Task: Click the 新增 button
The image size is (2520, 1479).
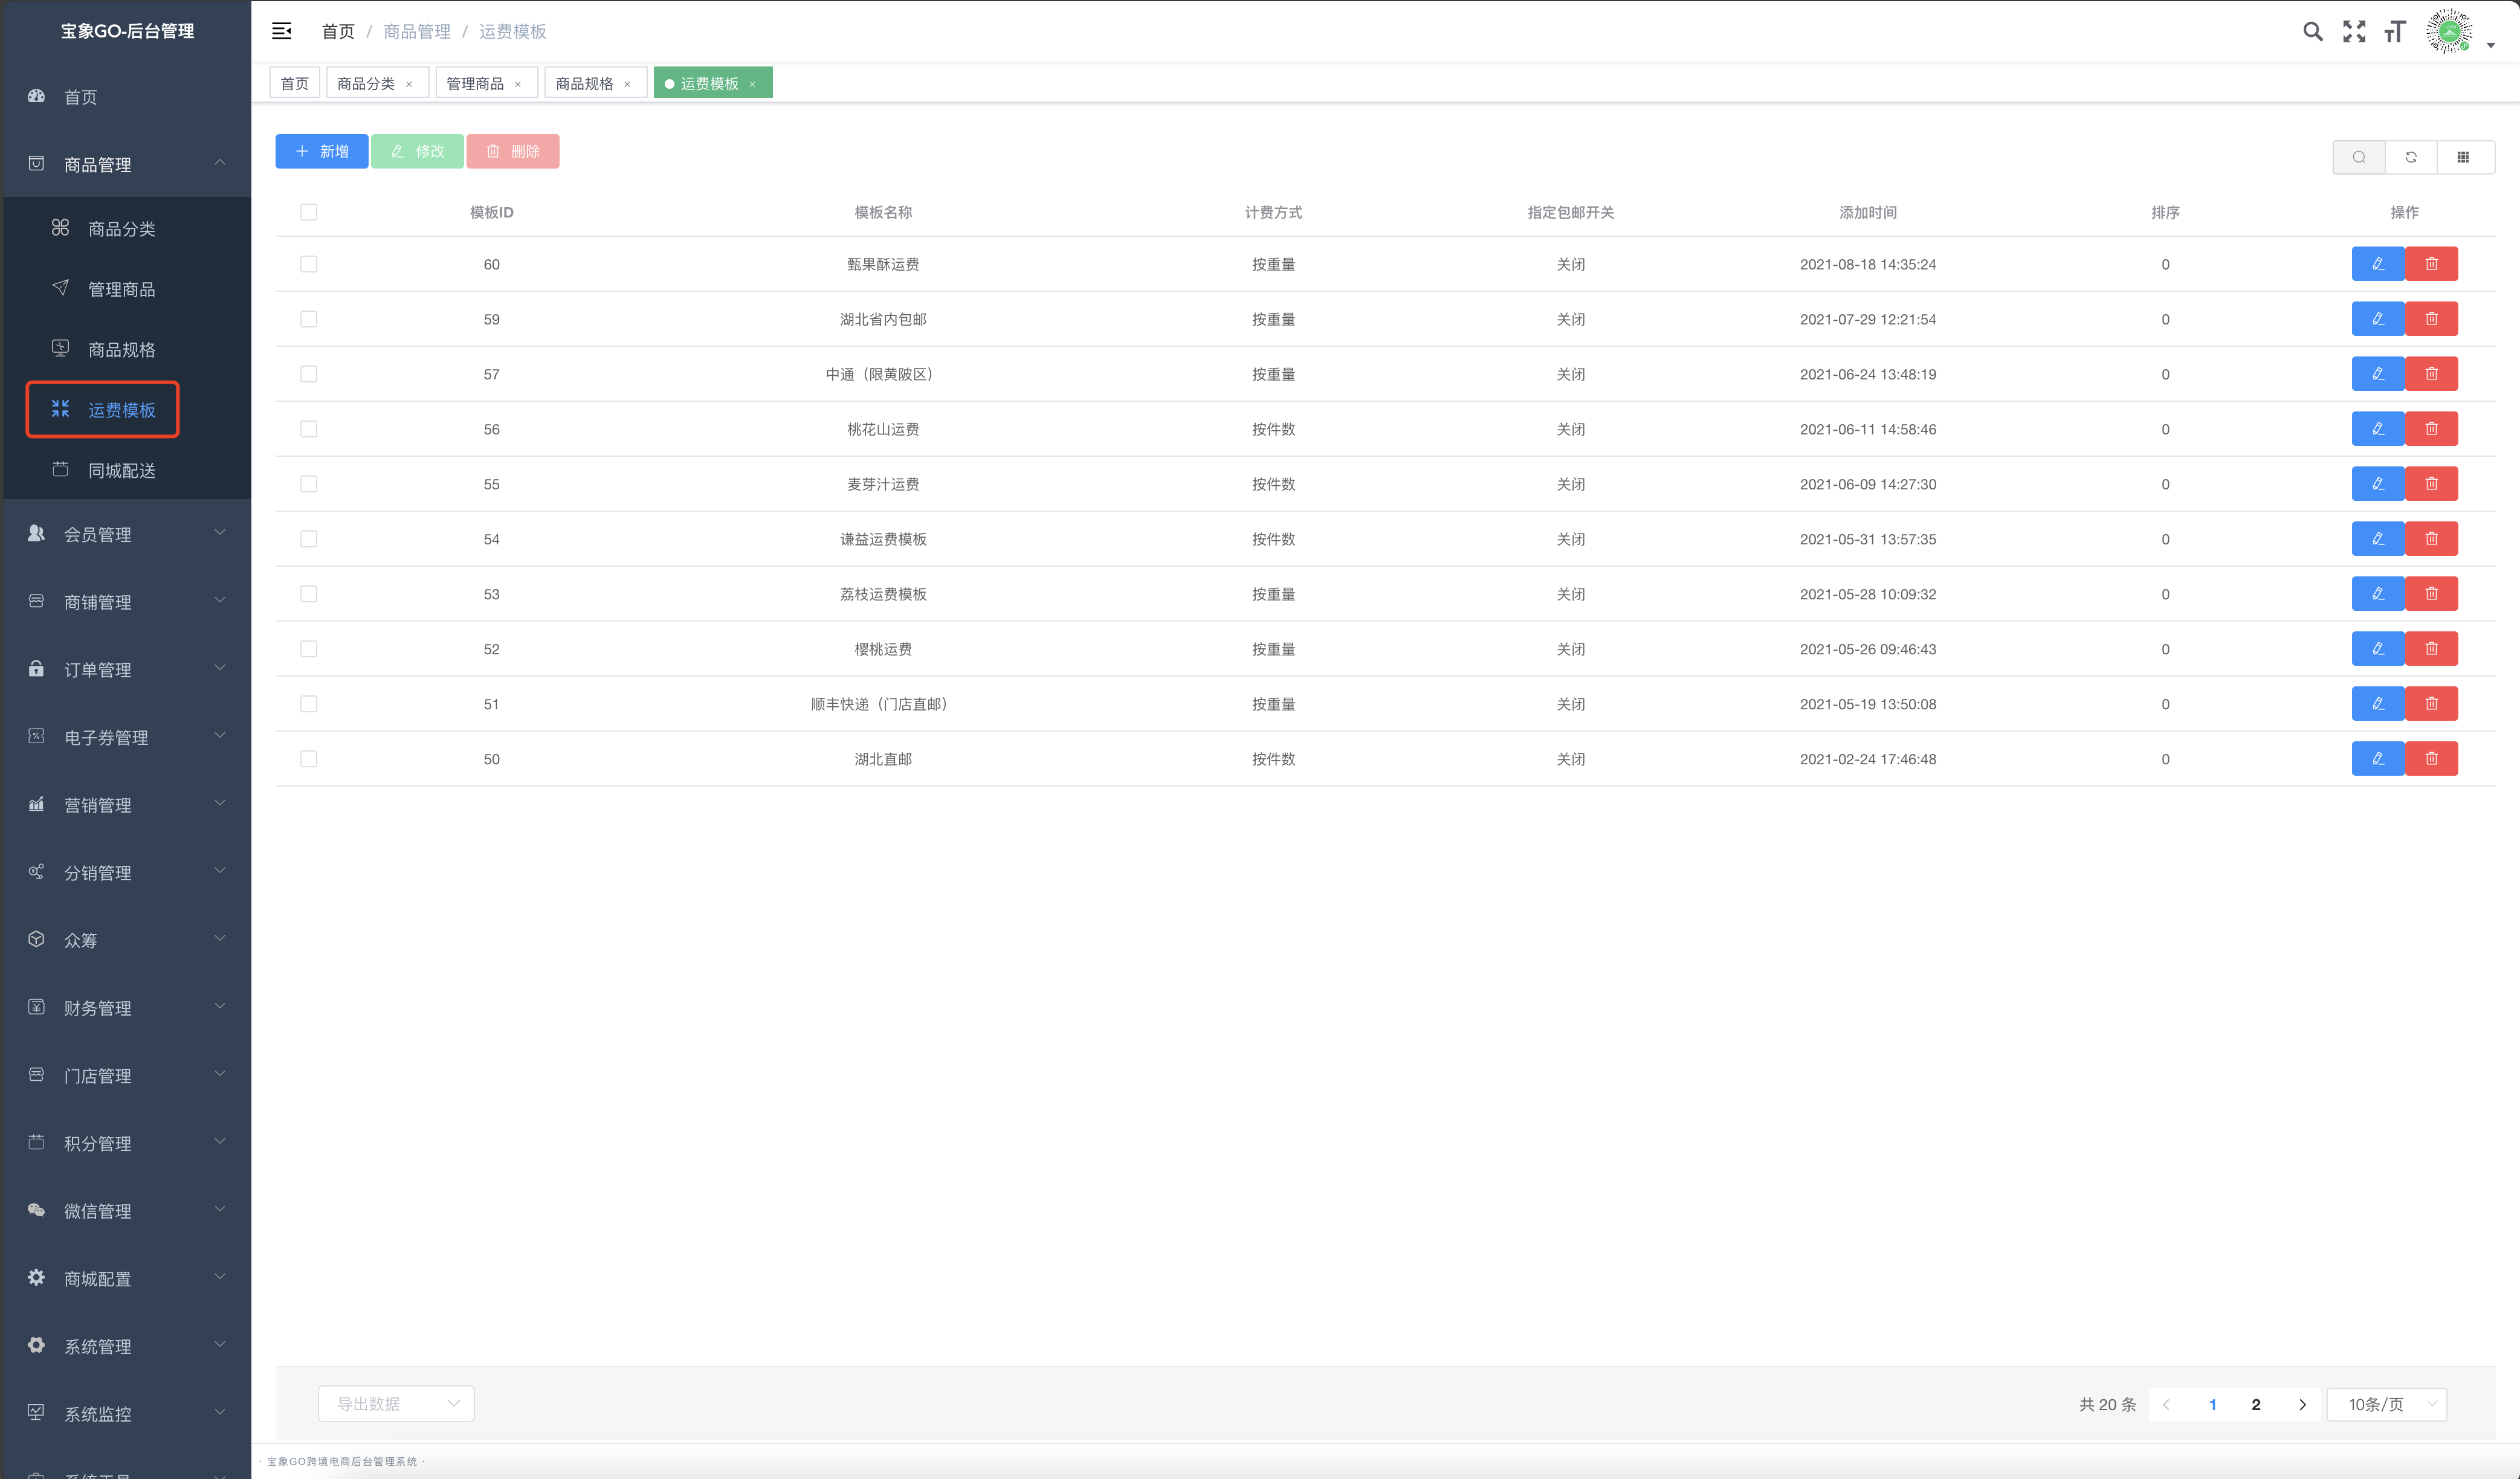Action: 322,151
